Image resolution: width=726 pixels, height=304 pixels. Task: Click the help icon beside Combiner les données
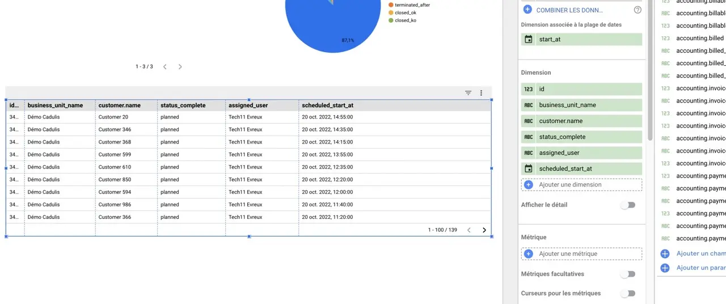click(x=638, y=10)
